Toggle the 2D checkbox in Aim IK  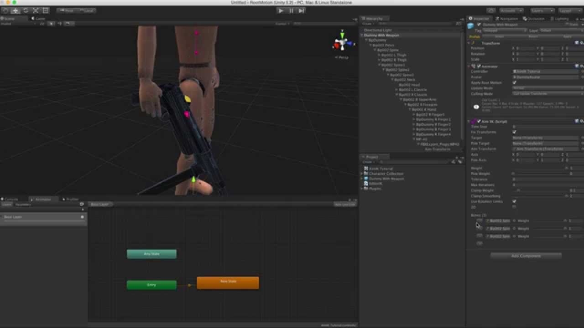(x=514, y=207)
